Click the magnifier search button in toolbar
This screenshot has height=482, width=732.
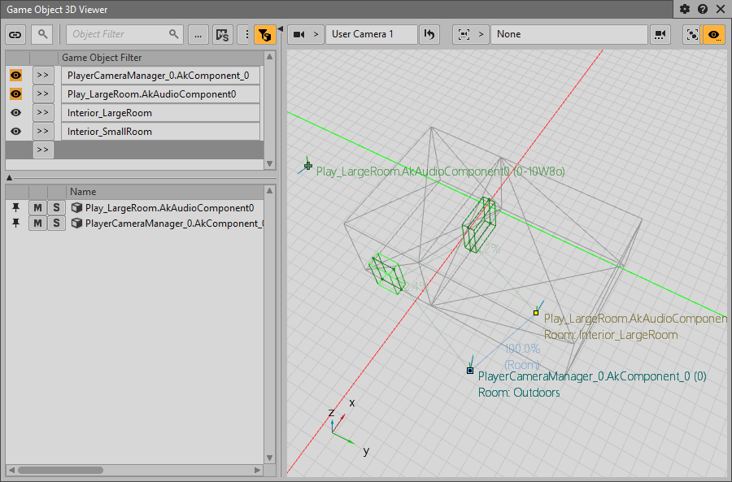pos(41,34)
